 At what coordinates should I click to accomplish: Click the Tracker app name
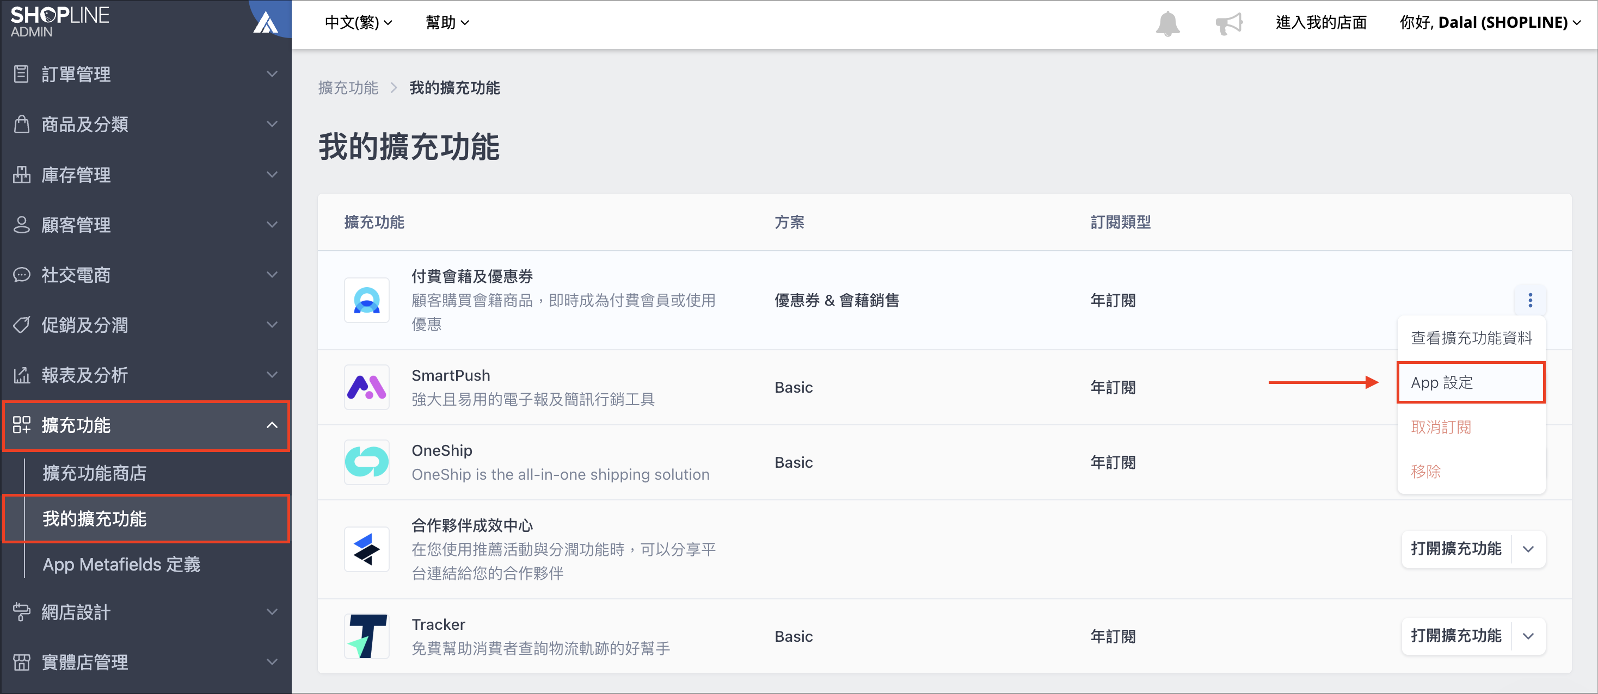point(438,624)
